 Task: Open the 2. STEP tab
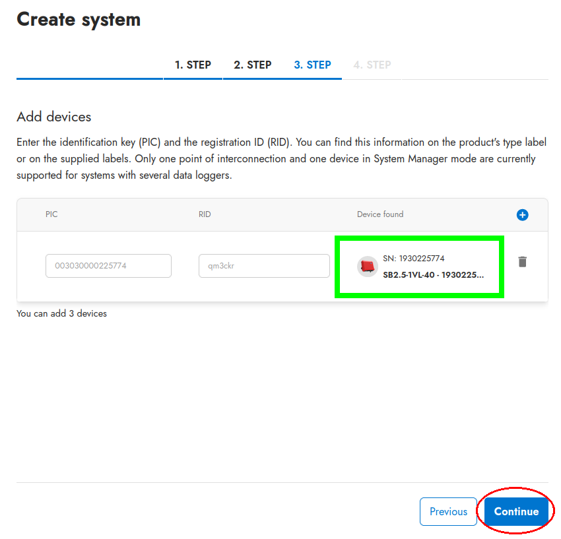pos(252,65)
